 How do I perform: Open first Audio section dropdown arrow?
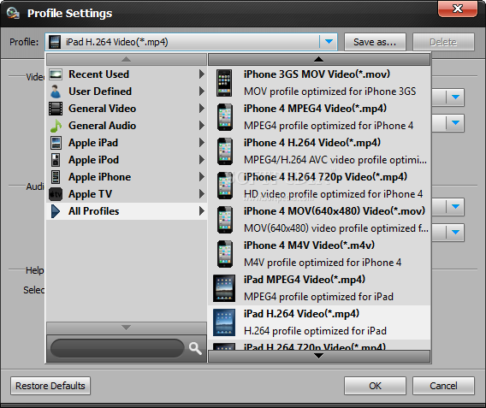click(x=455, y=207)
